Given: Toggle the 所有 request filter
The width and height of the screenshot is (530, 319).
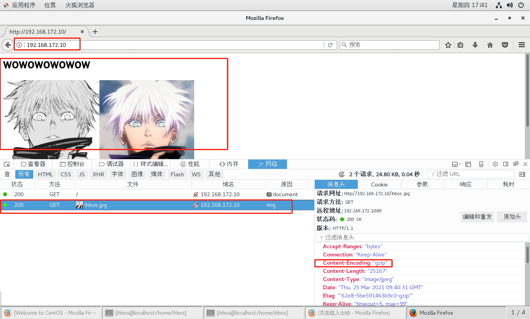Looking at the screenshot, I should point(24,174).
